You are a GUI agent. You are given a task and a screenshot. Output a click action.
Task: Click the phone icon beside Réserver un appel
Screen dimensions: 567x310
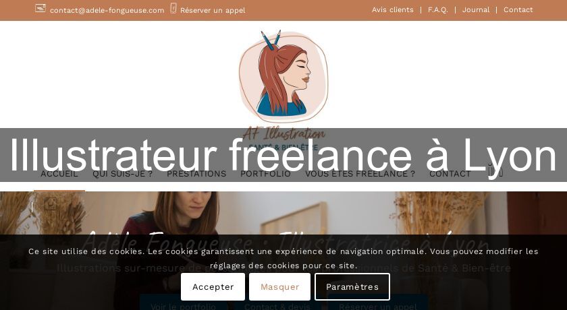click(x=173, y=8)
